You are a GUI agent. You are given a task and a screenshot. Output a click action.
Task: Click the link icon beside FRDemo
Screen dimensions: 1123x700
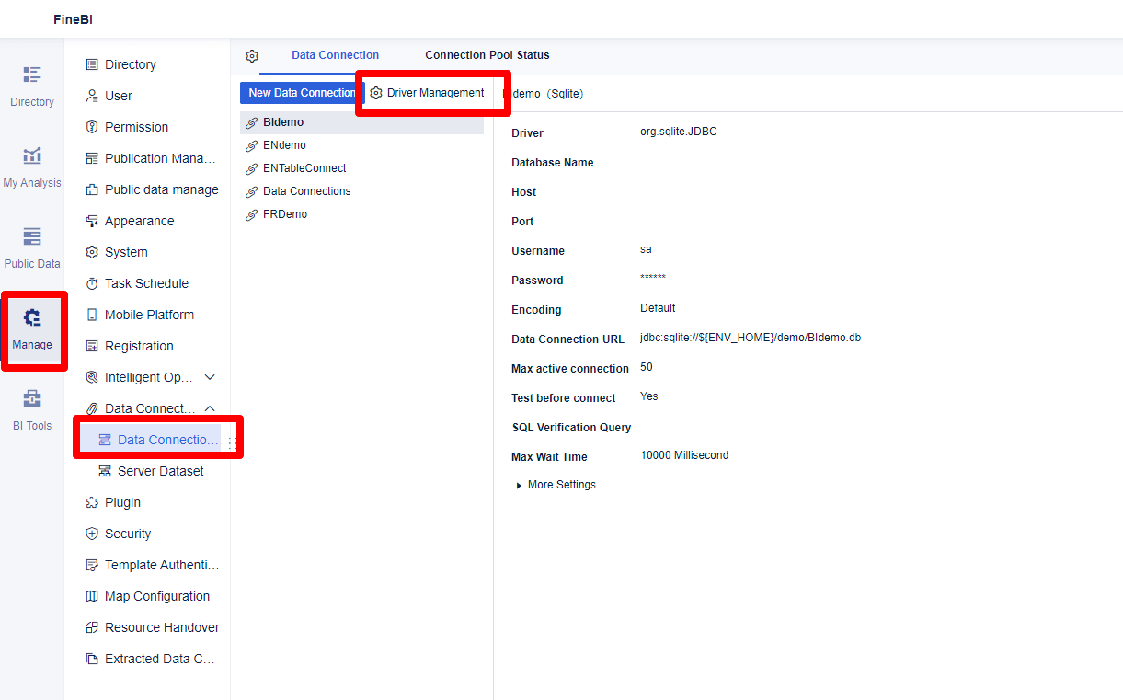[x=251, y=214]
